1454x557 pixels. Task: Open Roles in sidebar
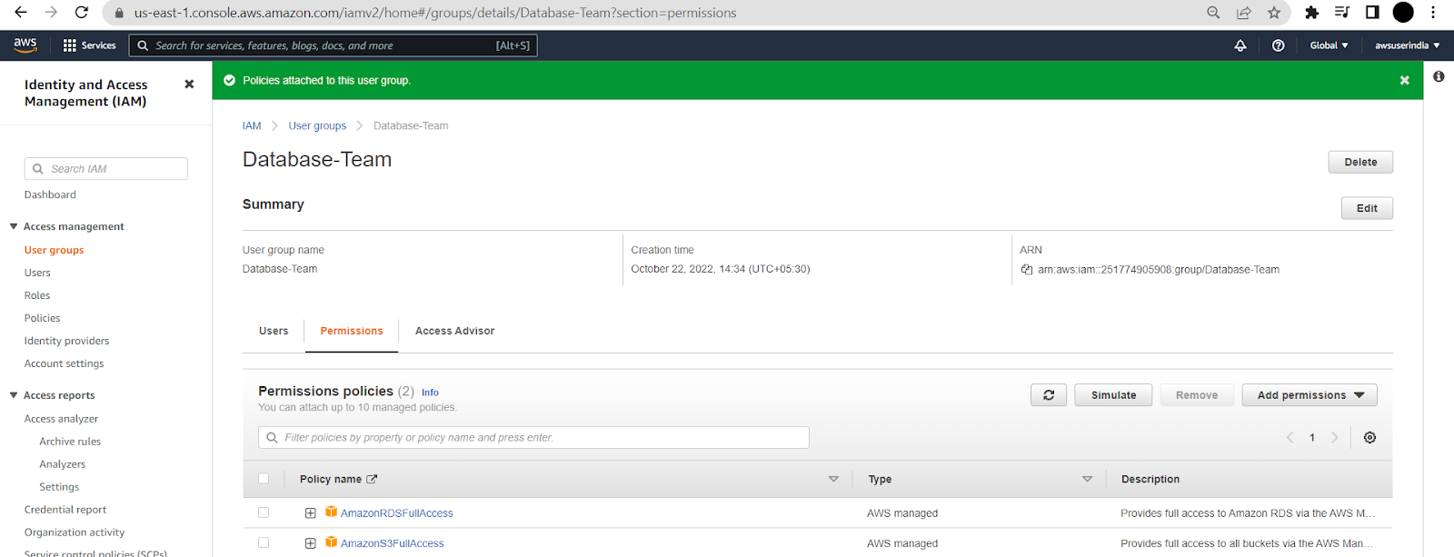coord(37,295)
